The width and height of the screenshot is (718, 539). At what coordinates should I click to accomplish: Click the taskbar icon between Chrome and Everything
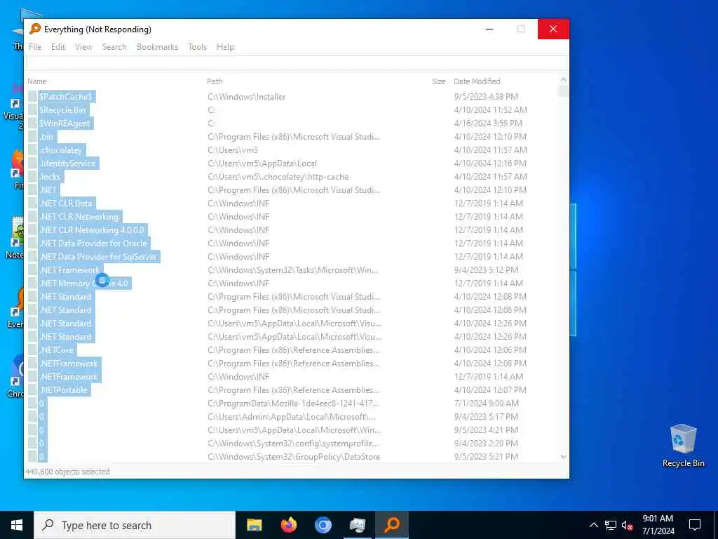coord(357,525)
